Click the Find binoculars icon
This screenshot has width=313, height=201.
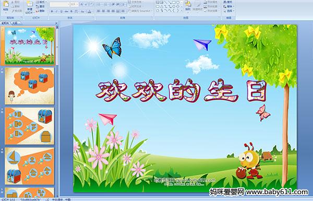pos(225,2)
